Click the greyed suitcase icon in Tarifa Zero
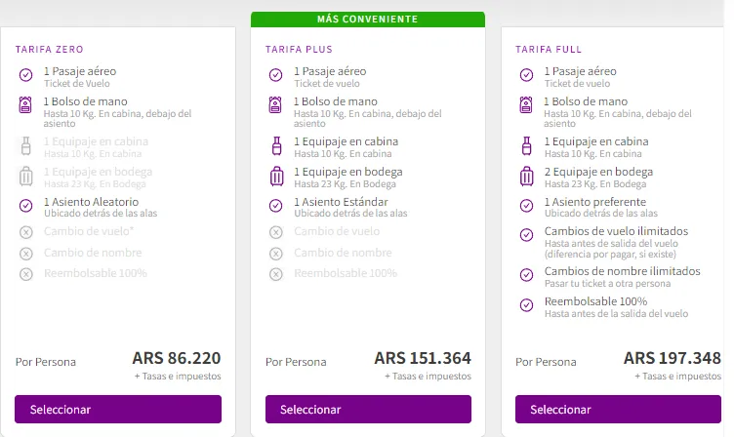 point(25,177)
